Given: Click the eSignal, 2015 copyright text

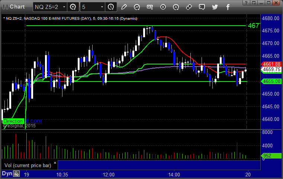Looking at the screenshot, I should coord(19,126).
